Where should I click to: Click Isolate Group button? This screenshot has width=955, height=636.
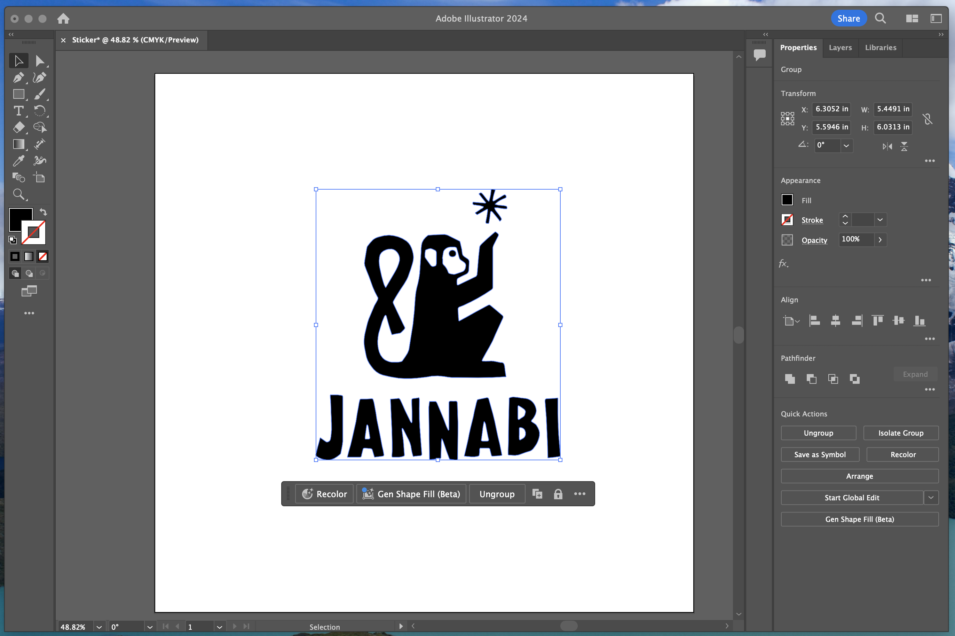901,433
